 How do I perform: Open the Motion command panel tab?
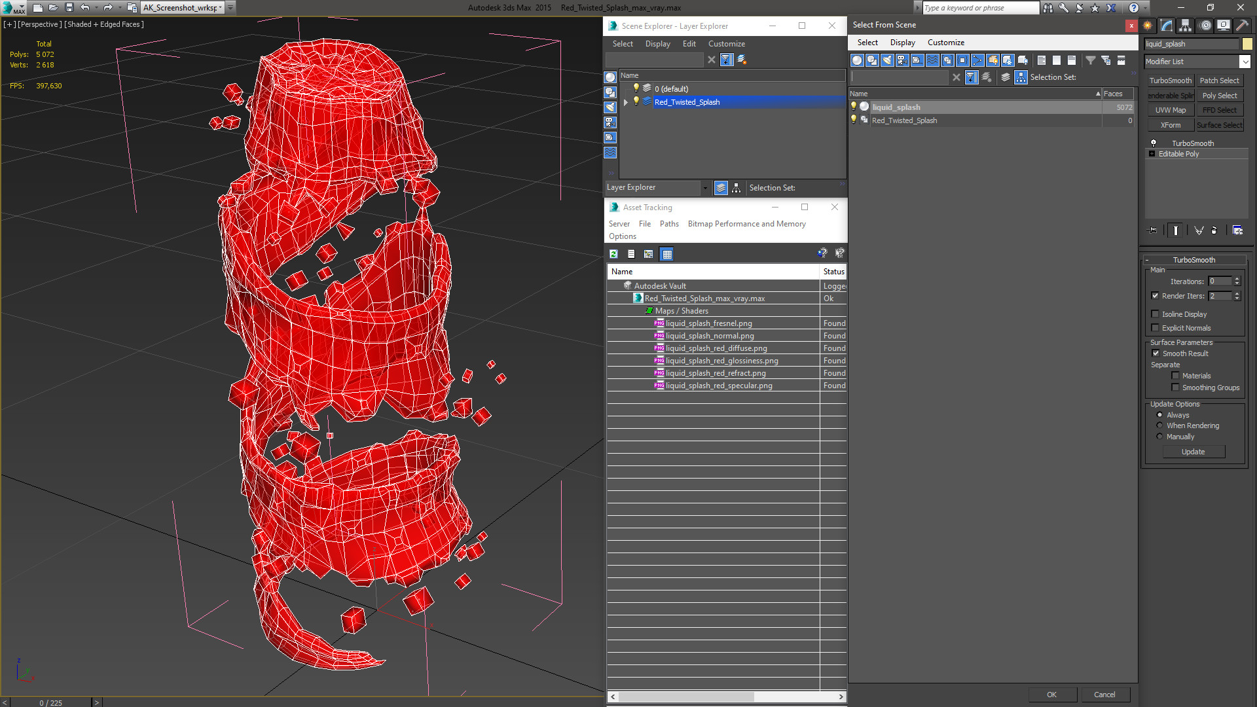coord(1205,26)
